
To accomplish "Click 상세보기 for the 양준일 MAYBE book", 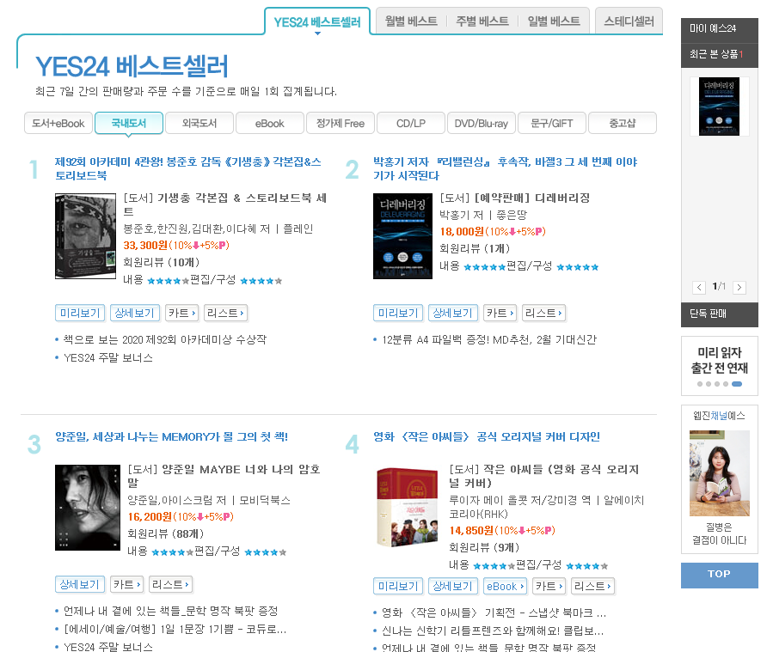I will click(80, 584).
